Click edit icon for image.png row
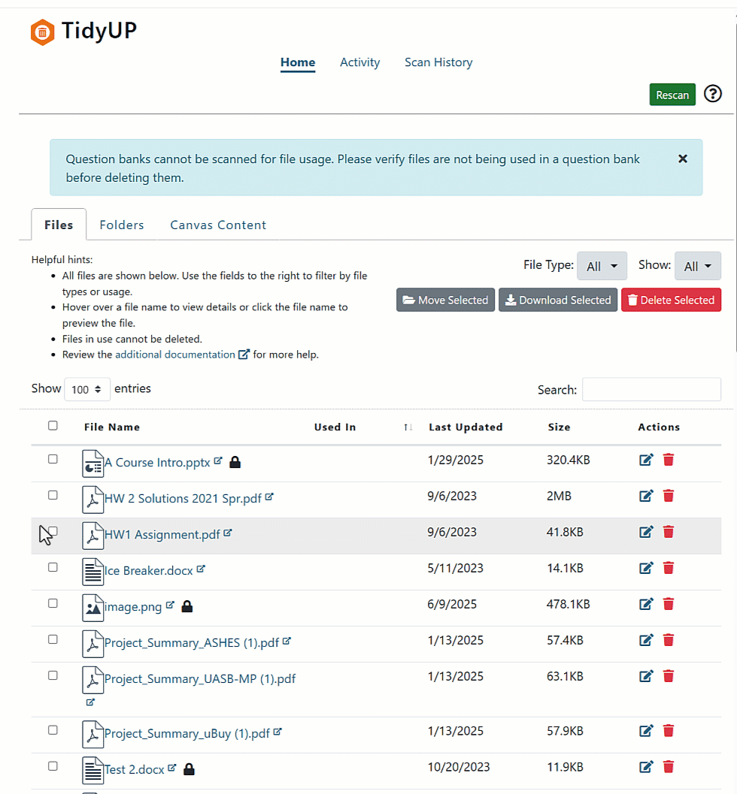The image size is (737, 794). pyautogui.click(x=646, y=604)
